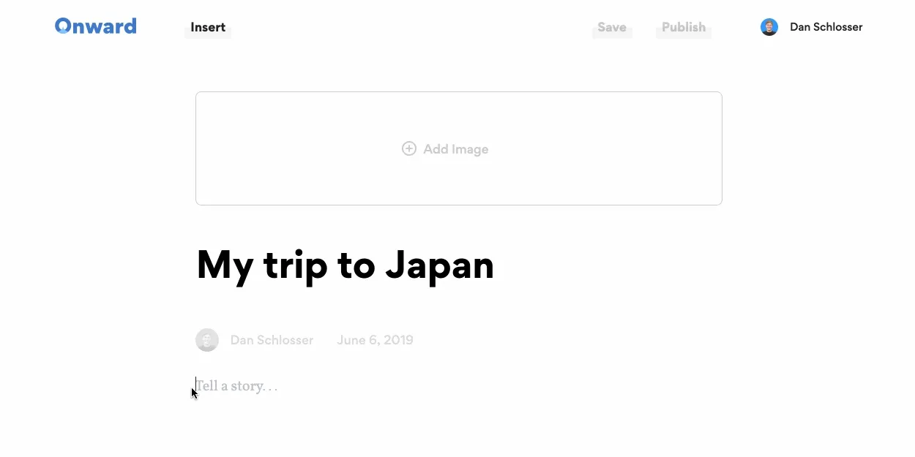
Task: Open the profile avatar in the header
Action: (x=769, y=27)
